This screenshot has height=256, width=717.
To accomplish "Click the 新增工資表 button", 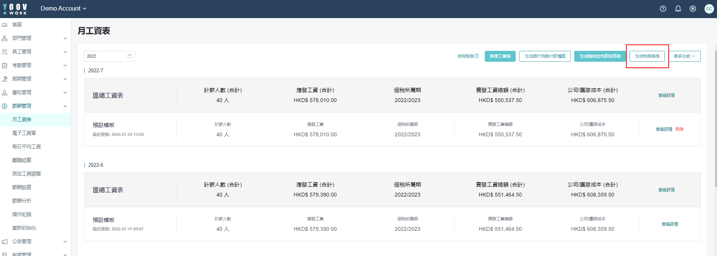I will pyautogui.click(x=500, y=56).
